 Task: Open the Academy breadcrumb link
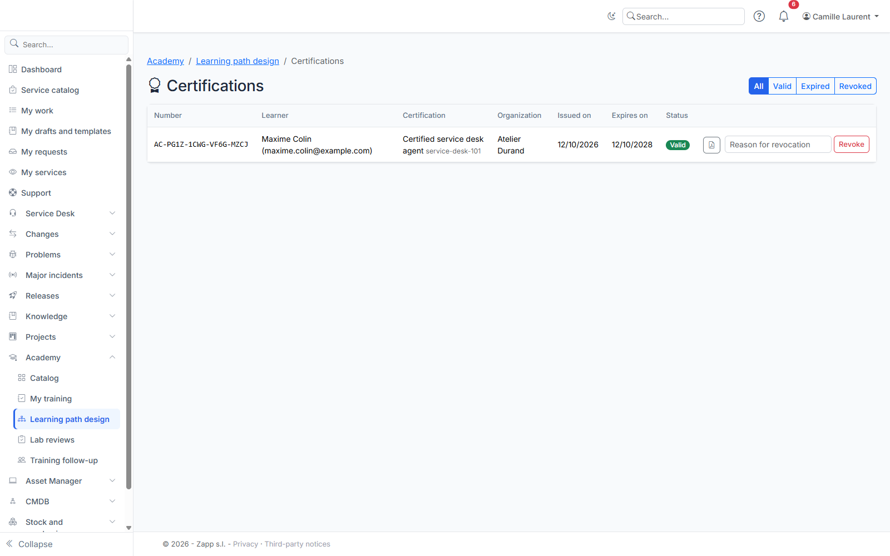click(x=165, y=61)
